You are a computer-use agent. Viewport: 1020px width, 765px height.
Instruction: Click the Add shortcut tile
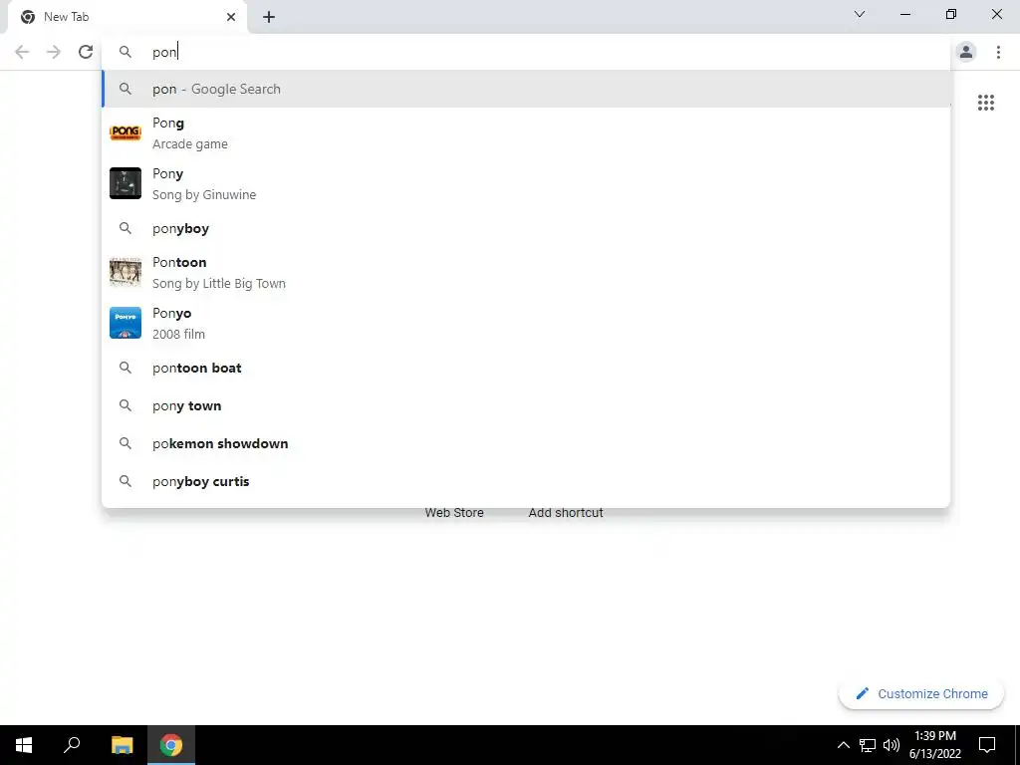click(566, 513)
